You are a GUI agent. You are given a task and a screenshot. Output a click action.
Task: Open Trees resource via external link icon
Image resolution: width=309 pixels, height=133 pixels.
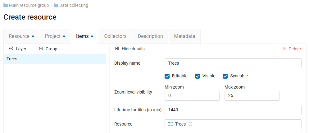click(190, 124)
